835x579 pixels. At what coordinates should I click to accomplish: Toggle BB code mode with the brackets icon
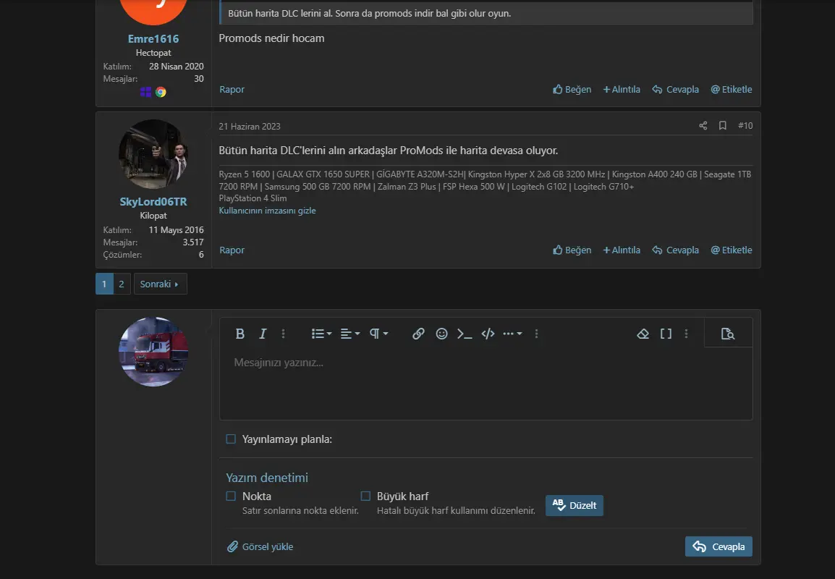(666, 334)
